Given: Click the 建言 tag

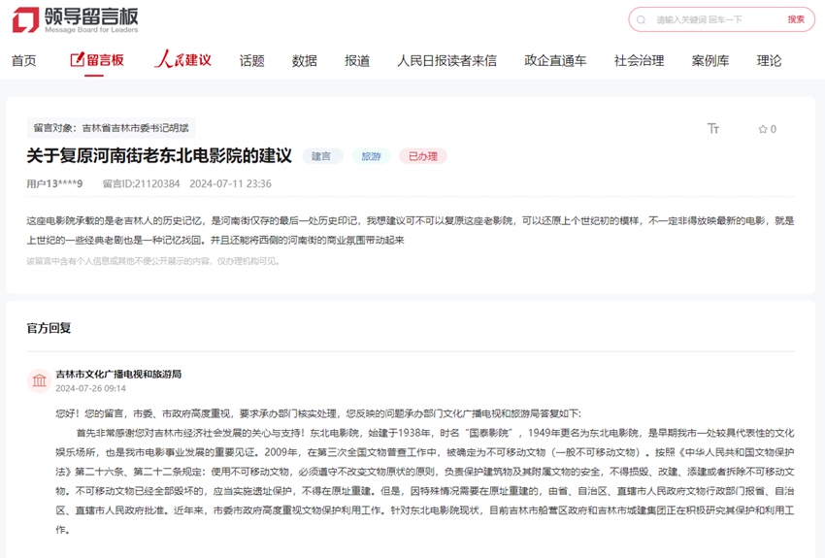Looking at the screenshot, I should [322, 156].
